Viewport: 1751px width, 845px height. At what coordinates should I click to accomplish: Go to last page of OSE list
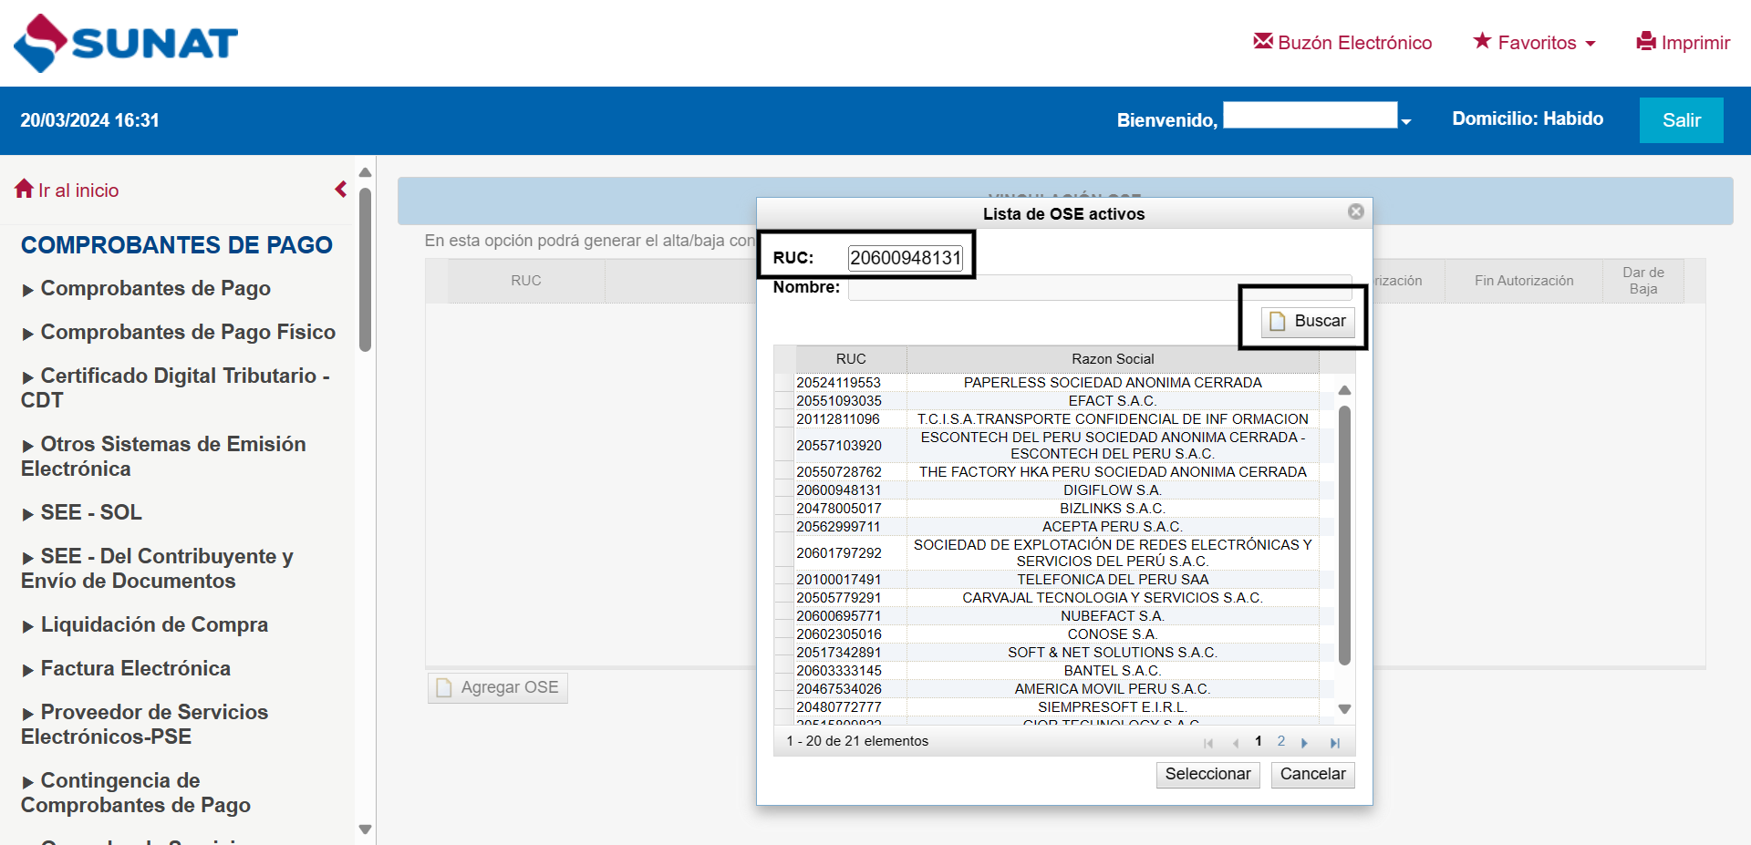pos(1335,743)
